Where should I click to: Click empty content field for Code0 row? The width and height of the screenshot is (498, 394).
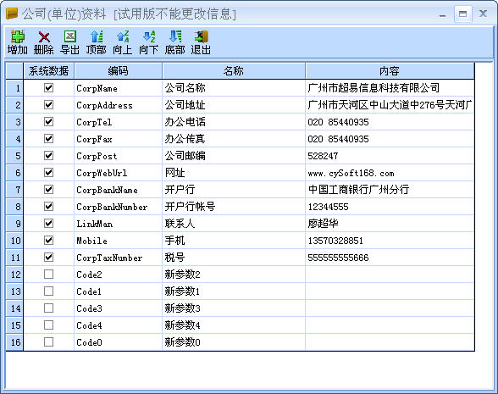click(x=390, y=342)
